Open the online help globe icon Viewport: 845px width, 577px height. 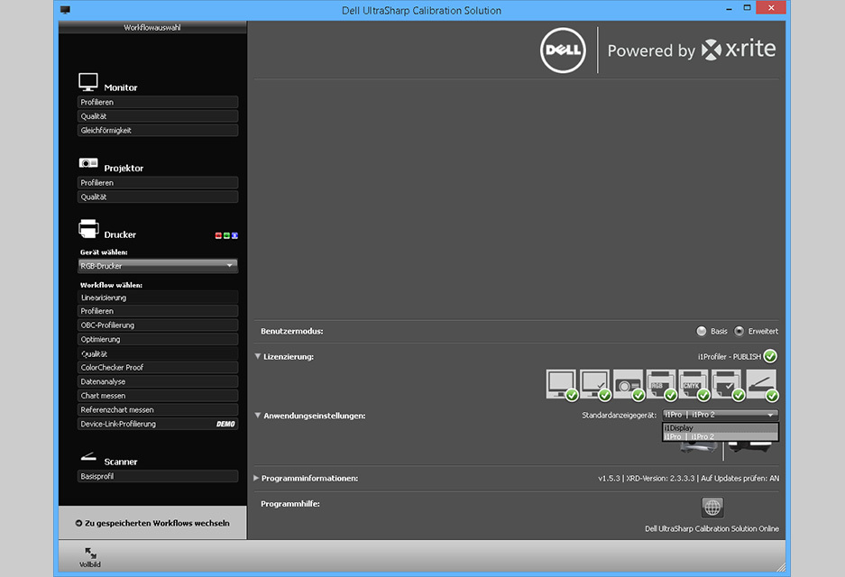pyautogui.click(x=712, y=507)
